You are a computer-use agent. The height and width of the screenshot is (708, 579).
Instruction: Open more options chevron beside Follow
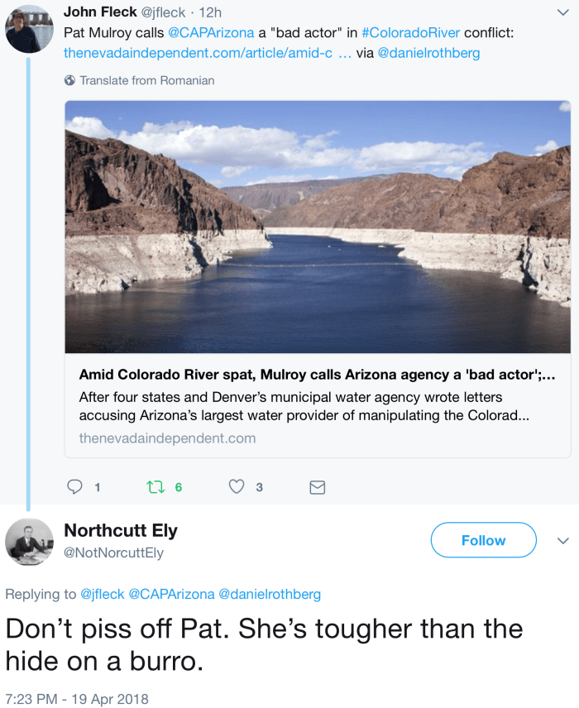[x=563, y=540]
